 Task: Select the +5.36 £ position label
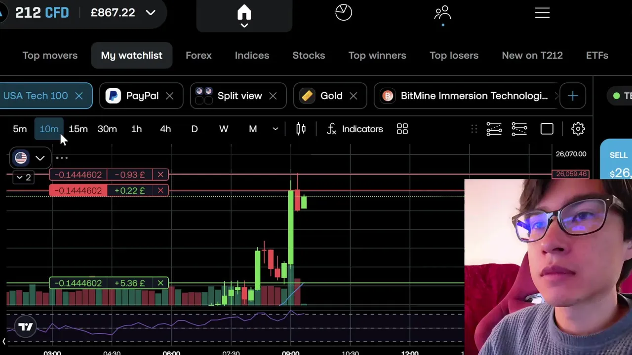pyautogui.click(x=130, y=283)
